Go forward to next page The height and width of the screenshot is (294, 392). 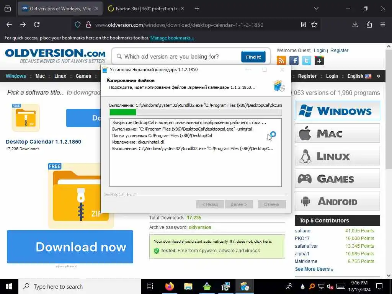23,24
